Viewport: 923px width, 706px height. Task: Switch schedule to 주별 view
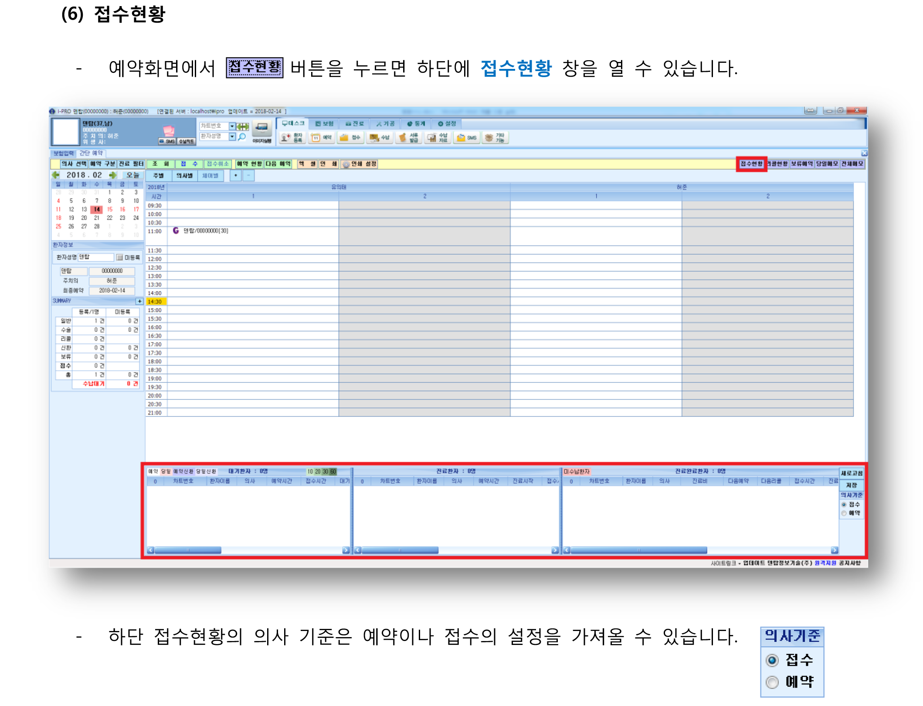coord(159,176)
